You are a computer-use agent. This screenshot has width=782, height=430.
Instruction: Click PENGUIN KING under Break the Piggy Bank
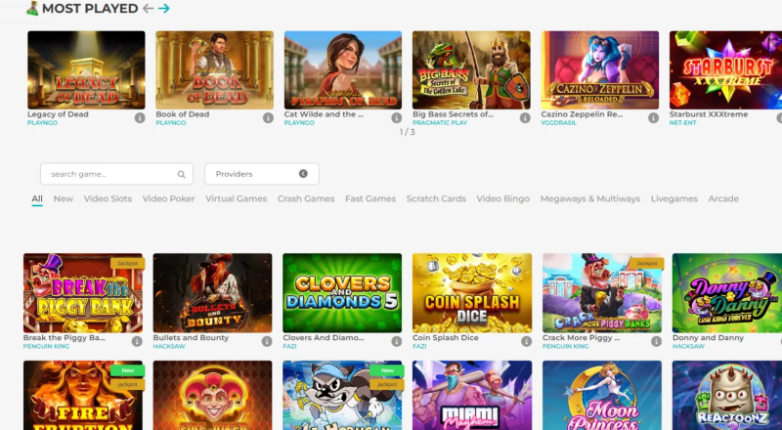[x=46, y=346]
